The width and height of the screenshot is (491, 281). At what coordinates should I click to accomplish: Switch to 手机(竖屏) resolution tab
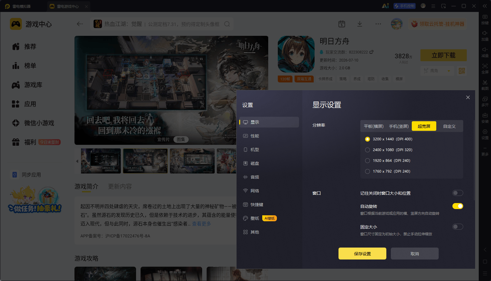coord(399,126)
